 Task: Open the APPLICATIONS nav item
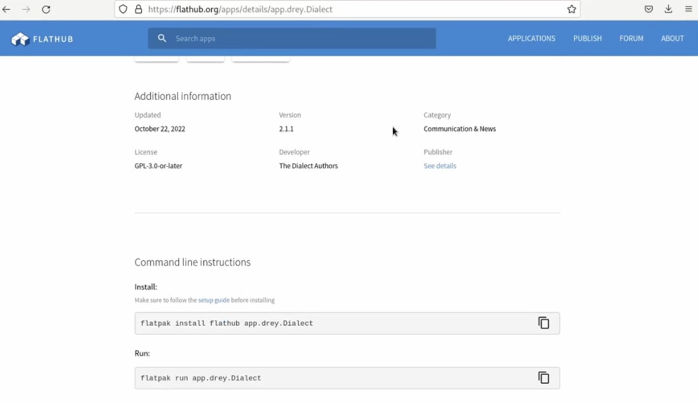point(532,39)
